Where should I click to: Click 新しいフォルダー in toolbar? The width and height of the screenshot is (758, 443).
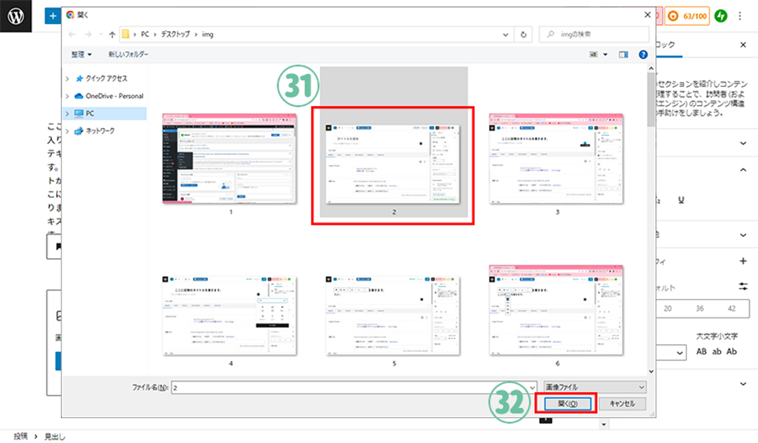point(128,54)
